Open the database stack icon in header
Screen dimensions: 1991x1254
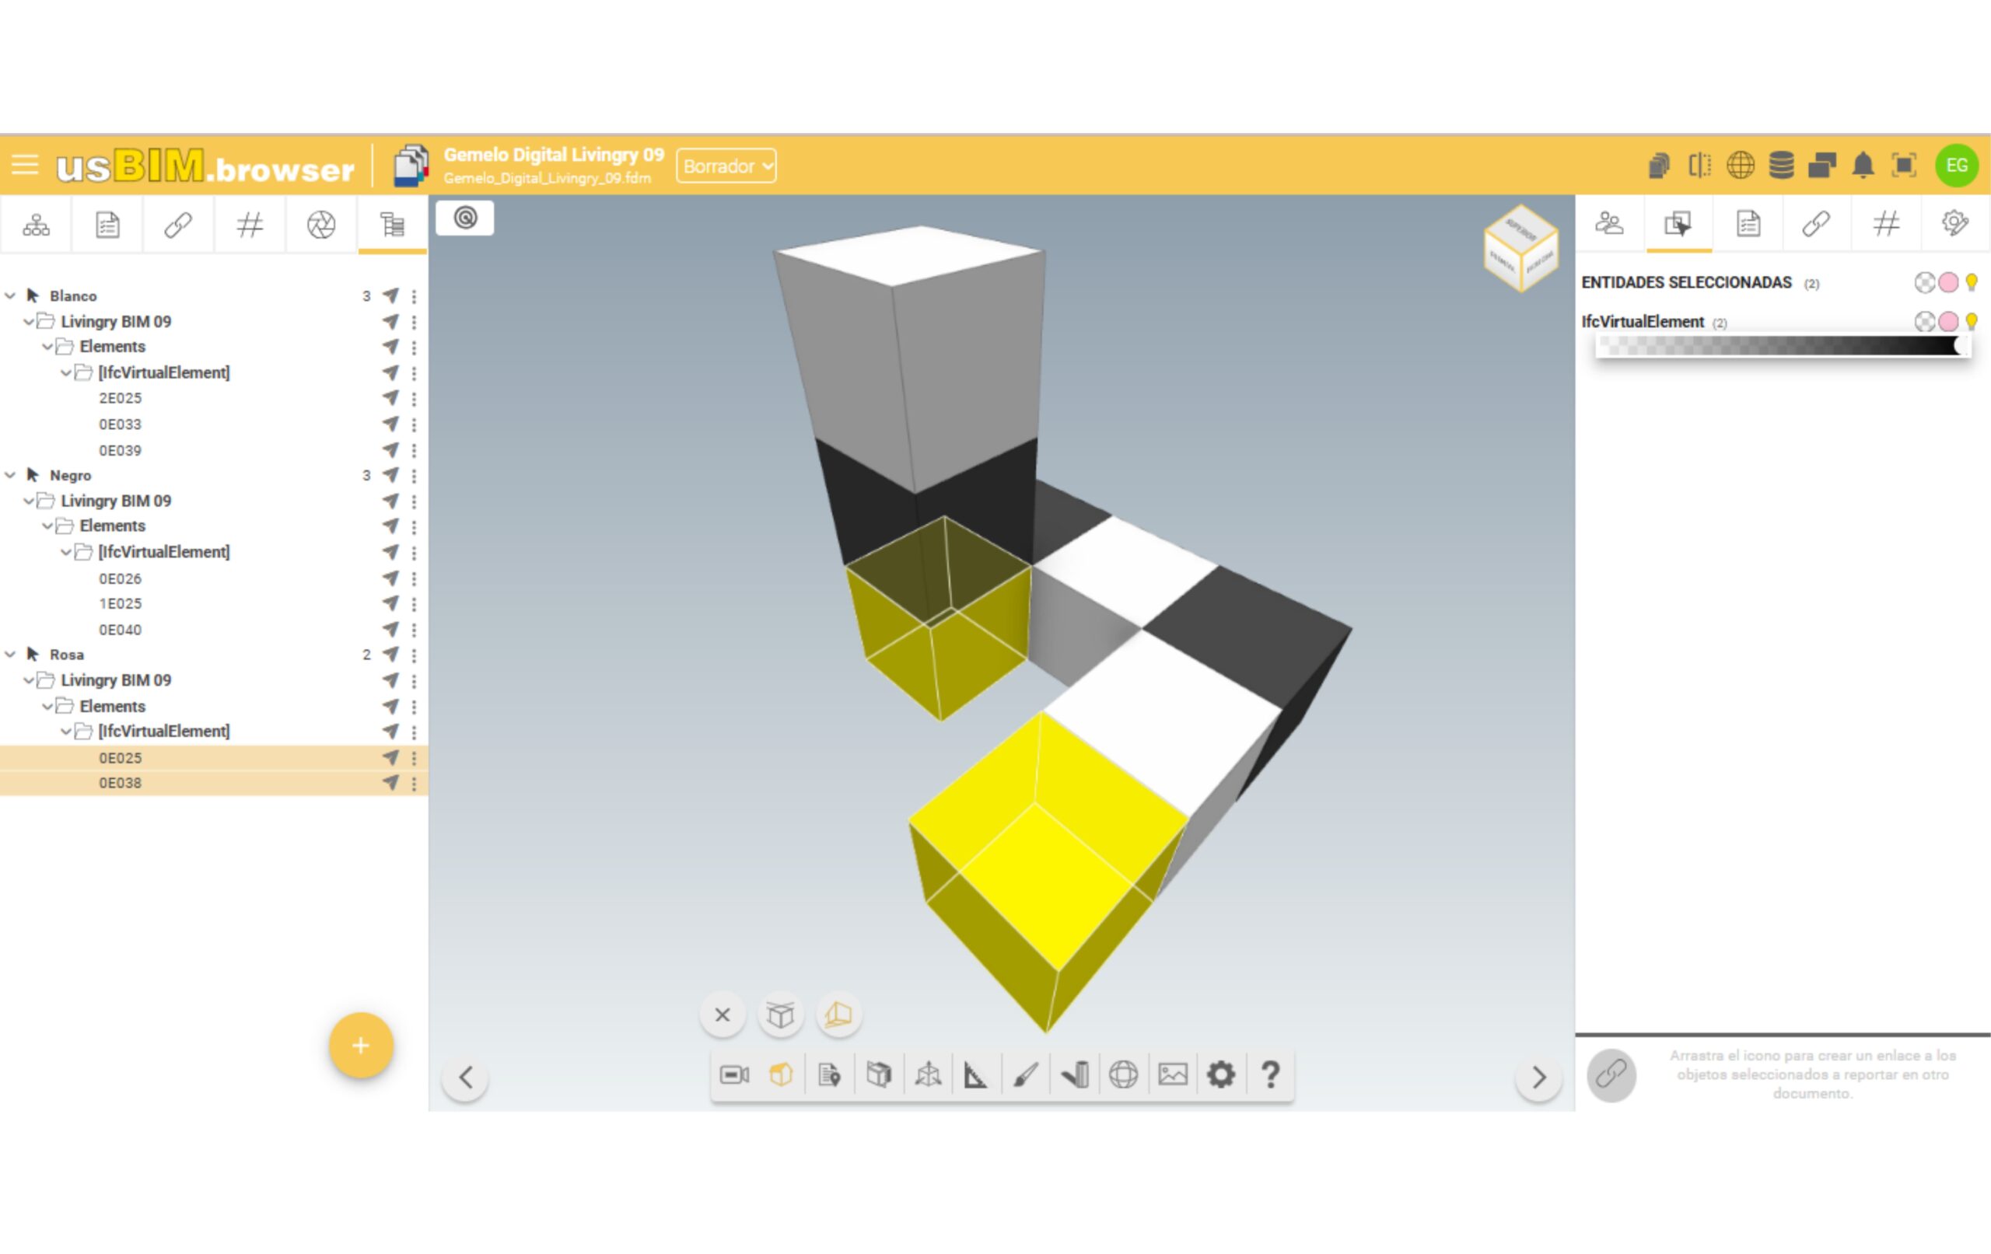pos(1781,166)
